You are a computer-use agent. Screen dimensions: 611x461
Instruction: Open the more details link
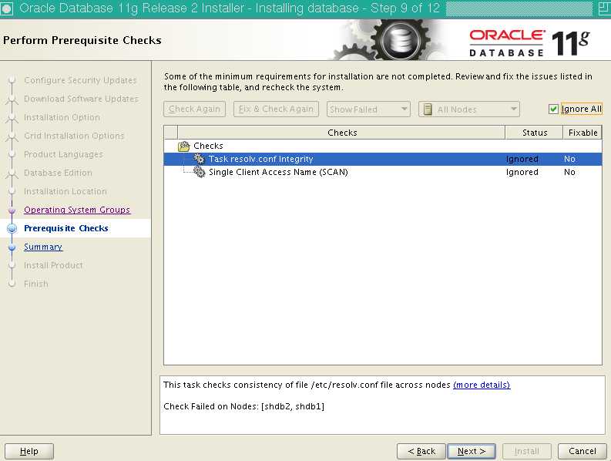(482, 385)
